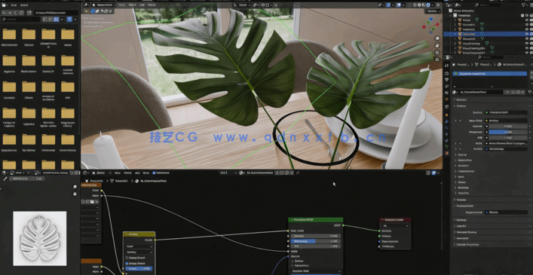Open the node editor Node menu
This screenshot has width=533, height=275.
146,173
